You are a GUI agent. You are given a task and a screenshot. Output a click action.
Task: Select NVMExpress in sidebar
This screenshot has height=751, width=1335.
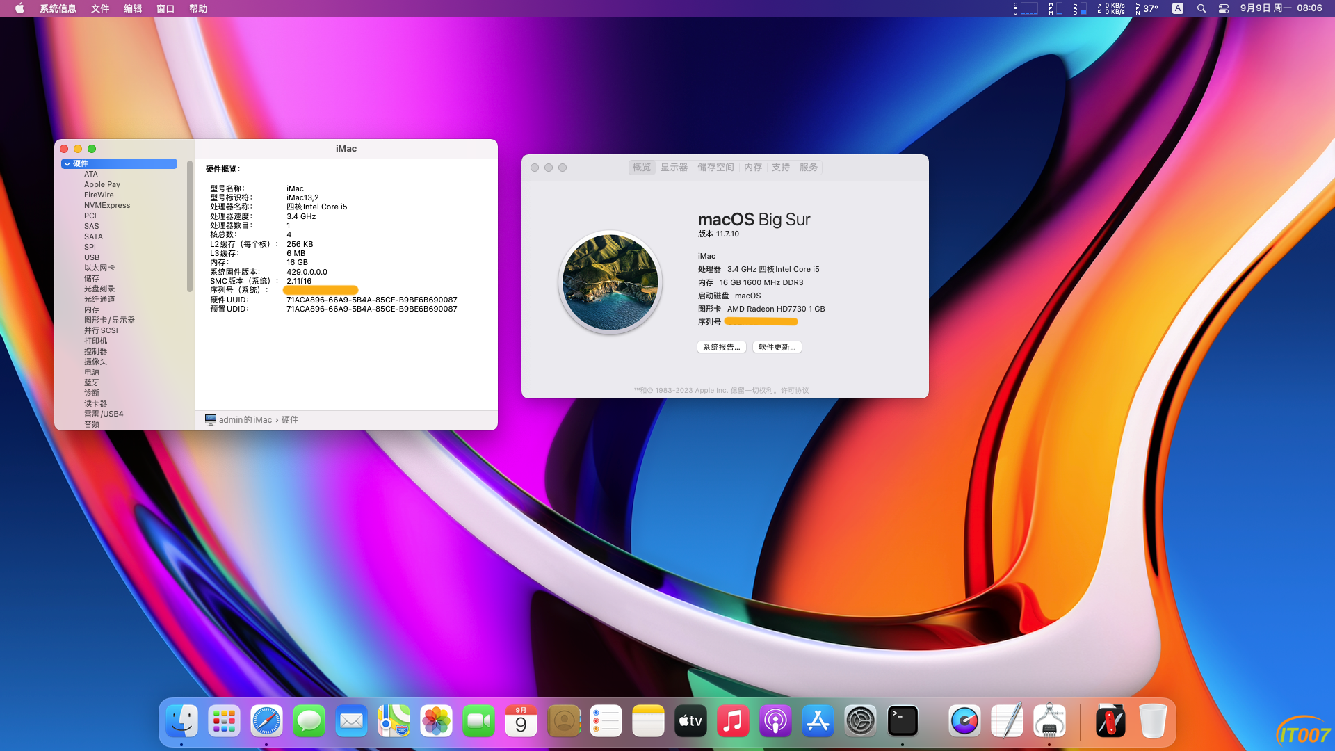tap(107, 205)
